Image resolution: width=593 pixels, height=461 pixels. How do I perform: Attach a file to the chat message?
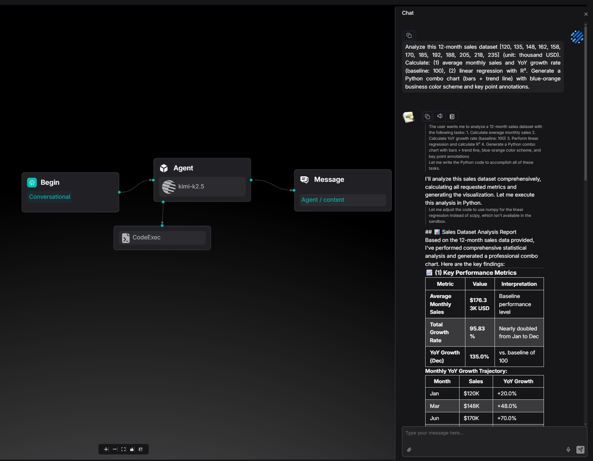(410, 449)
